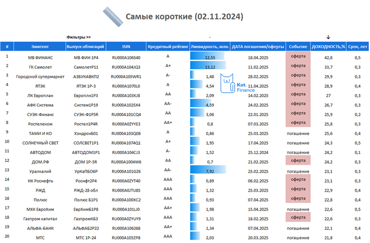Select the pink оферта cell for МВ ФИНАНС
Viewport: 370px width, 243px height.
[x=299, y=57]
